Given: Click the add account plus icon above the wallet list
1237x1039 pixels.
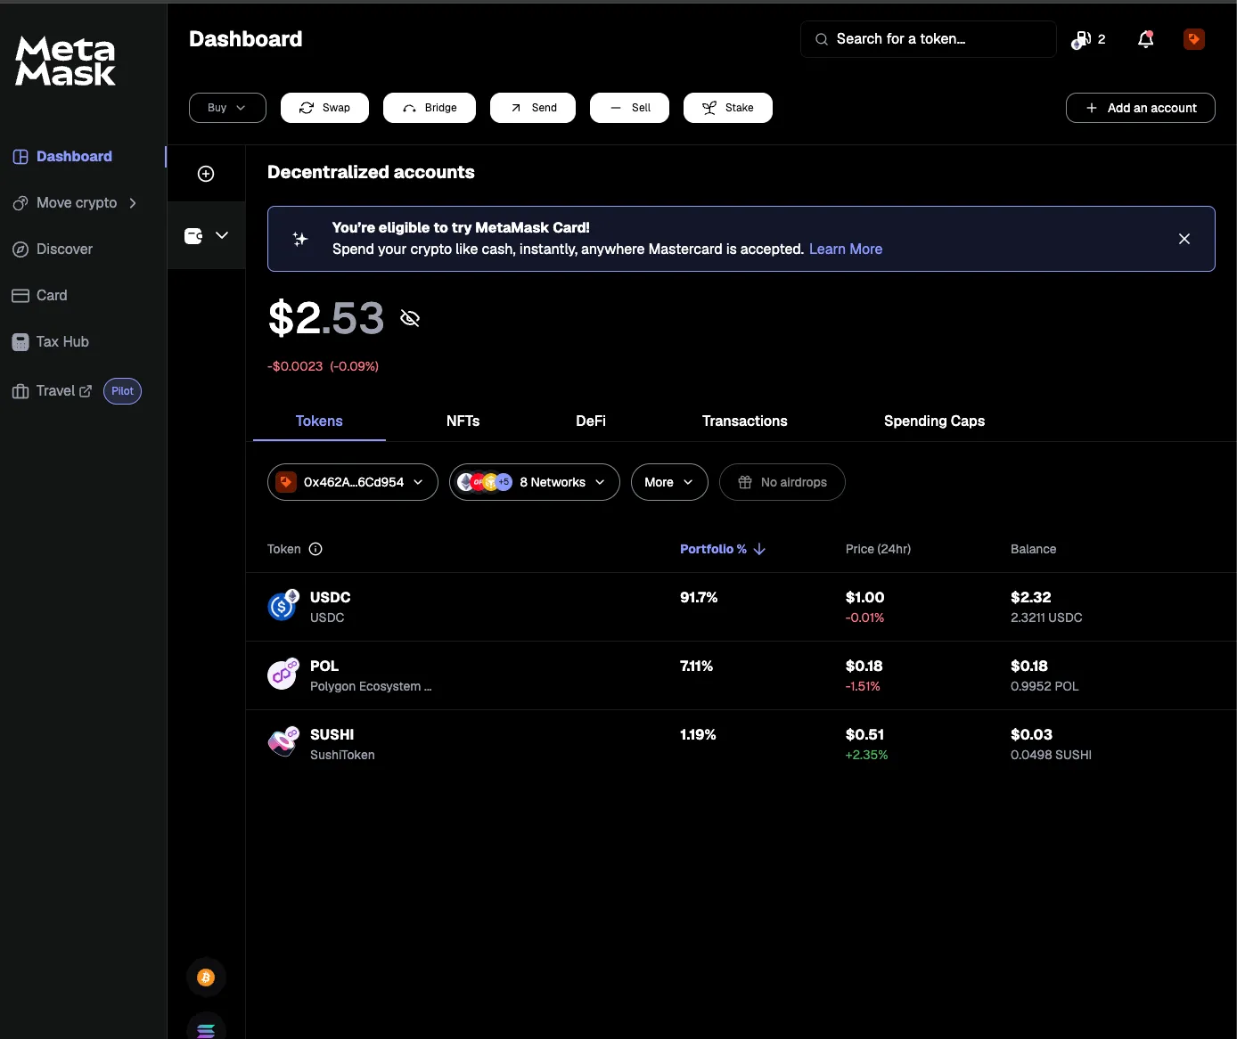Looking at the screenshot, I should (206, 174).
